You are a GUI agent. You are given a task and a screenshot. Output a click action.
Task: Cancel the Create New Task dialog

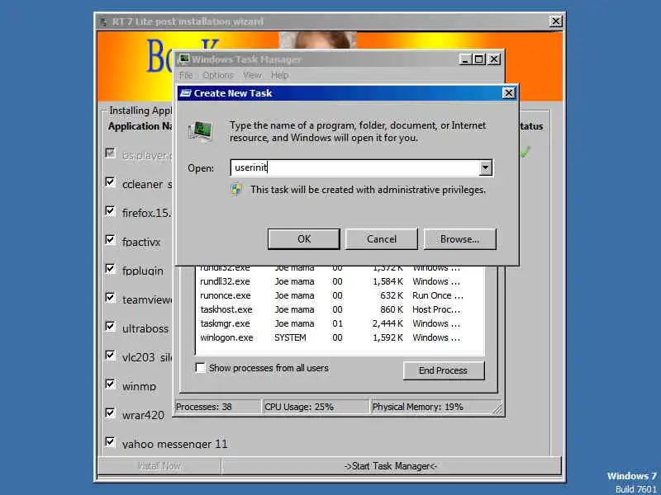[382, 239]
